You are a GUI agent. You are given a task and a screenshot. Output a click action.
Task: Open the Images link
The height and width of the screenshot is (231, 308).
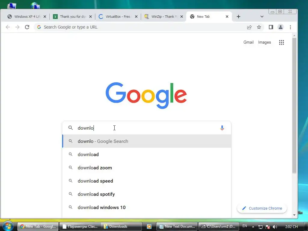264,42
